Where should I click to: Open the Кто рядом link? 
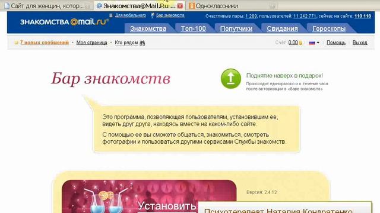pyautogui.click(x=126, y=43)
